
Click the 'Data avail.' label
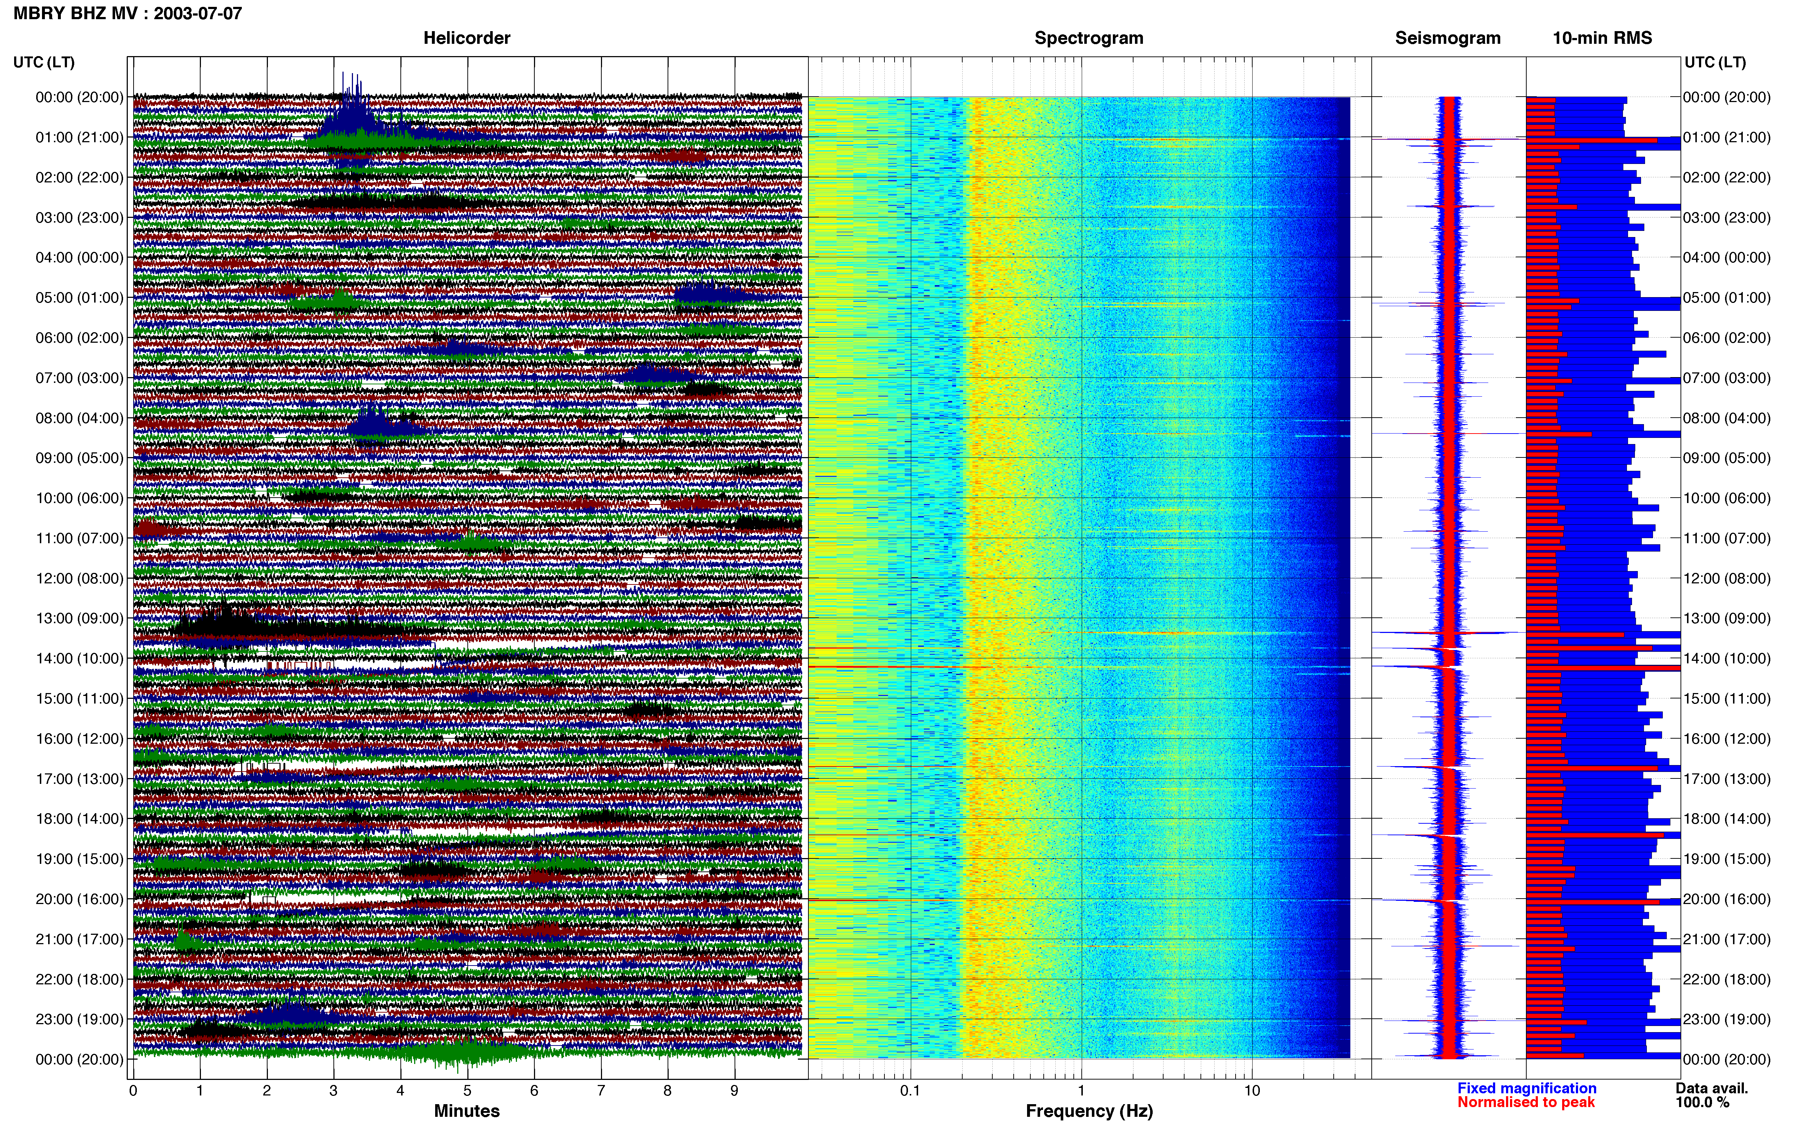(1712, 1088)
